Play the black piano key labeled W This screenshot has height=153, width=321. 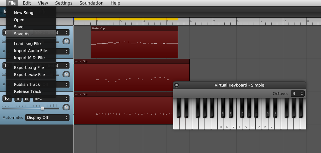click(223, 108)
